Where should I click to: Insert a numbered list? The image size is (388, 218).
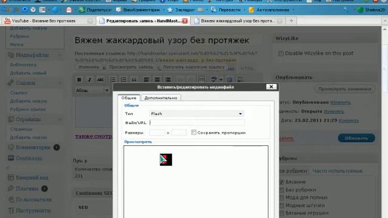click(x=124, y=79)
